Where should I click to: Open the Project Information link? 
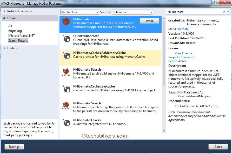point(182,57)
